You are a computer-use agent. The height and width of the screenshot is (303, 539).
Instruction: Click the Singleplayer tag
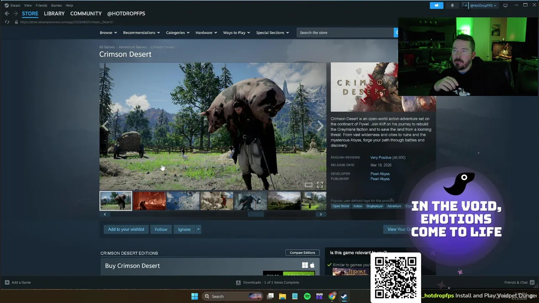pos(374,206)
